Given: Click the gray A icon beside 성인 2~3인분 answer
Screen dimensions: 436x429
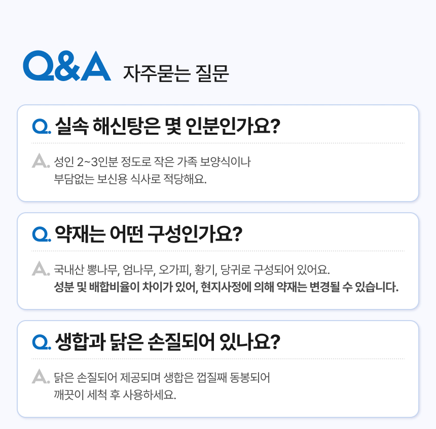Looking at the screenshot, I should coord(40,162).
